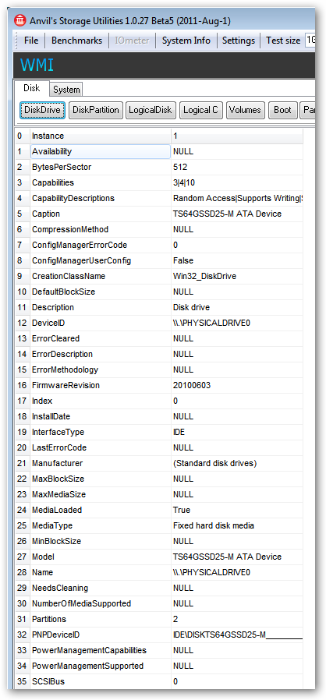The width and height of the screenshot is (326, 700).
Task: Select the Index property name
Action: (42, 401)
